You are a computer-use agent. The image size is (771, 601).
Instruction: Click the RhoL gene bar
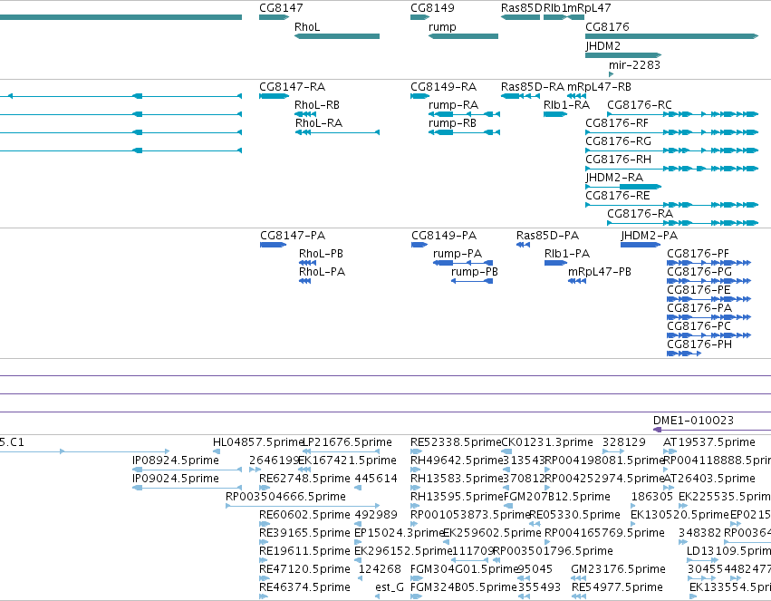pyautogui.click(x=337, y=36)
